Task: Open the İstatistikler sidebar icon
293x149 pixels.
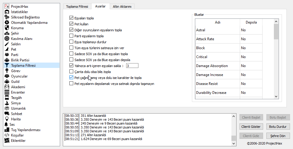Action: pyautogui.click(x=7, y=12)
